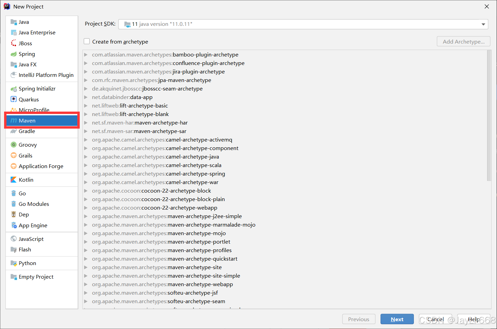Click the Next button
This screenshot has height=329, width=497.
click(397, 319)
